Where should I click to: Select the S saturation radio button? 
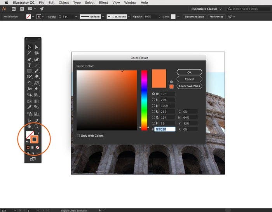point(153,100)
